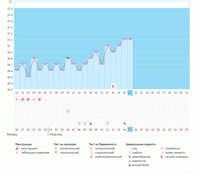Click the weak positive pregnancy test legend icon
Image resolution: width=201 pixels, height=174 pixels.
click(91, 157)
